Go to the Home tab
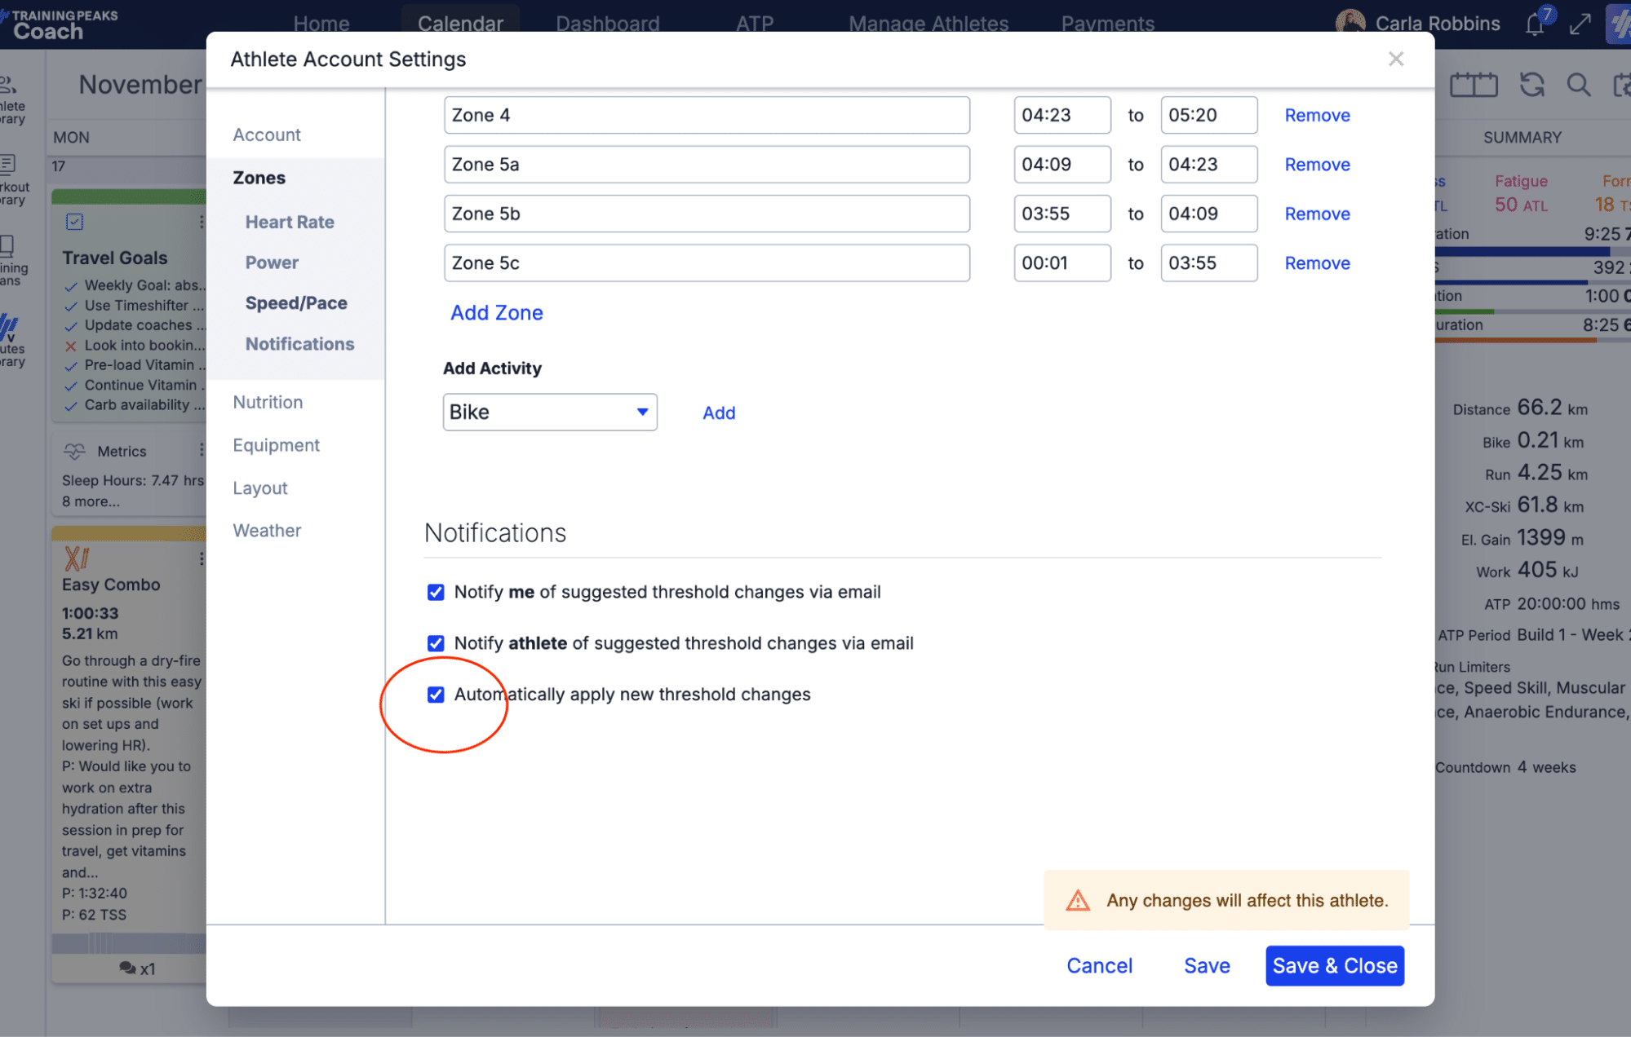 tap(321, 24)
